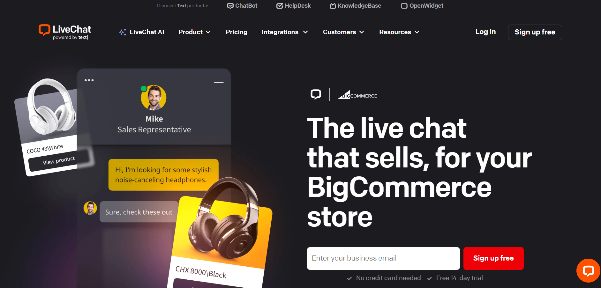This screenshot has height=288, width=601.
Task: Click the LiveChat AI sparkle icon
Action: 123,32
